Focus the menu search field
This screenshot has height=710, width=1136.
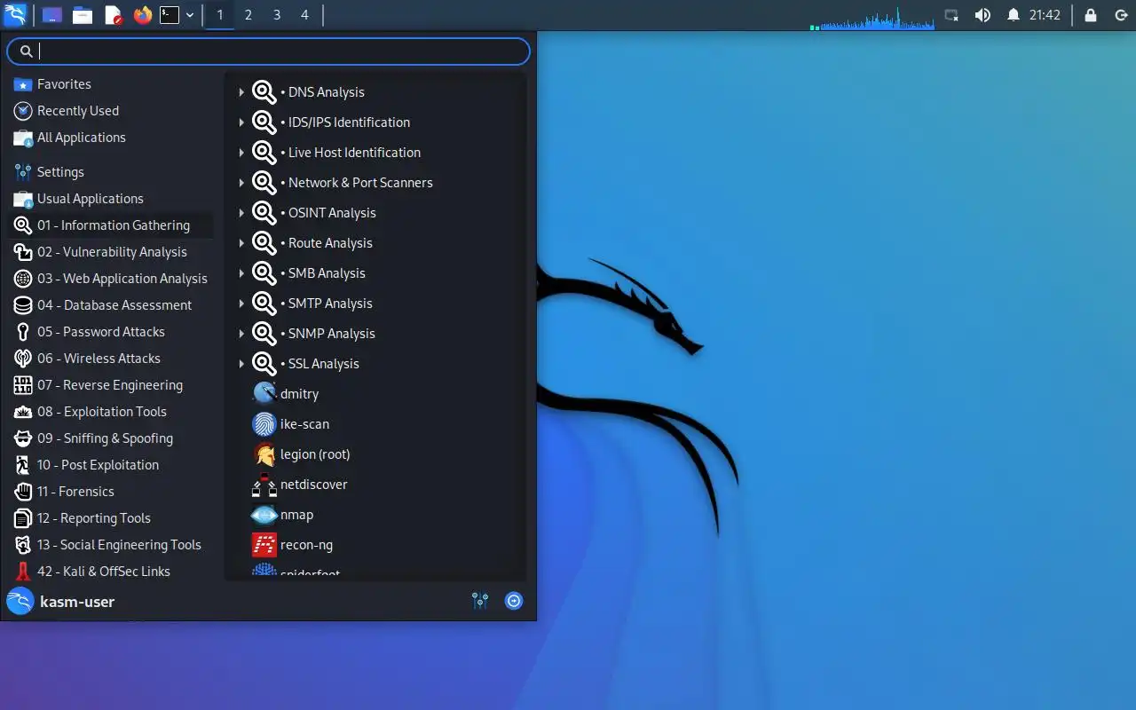tap(268, 51)
